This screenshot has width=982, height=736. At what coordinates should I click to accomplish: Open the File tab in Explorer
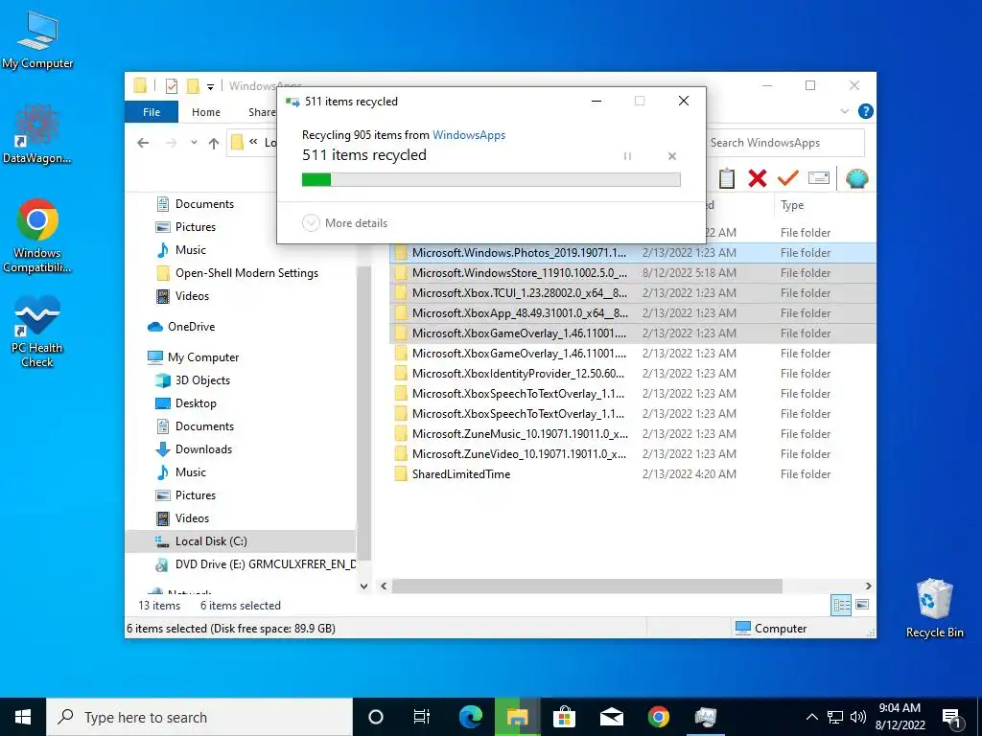pos(151,112)
